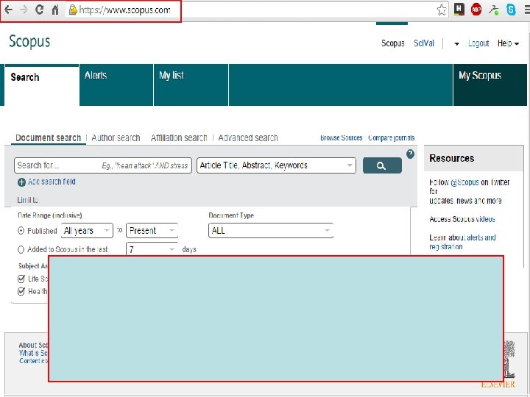Image resolution: width=530 pixels, height=397 pixels.
Task: Bookmark the page with the star icon
Action: (442, 10)
